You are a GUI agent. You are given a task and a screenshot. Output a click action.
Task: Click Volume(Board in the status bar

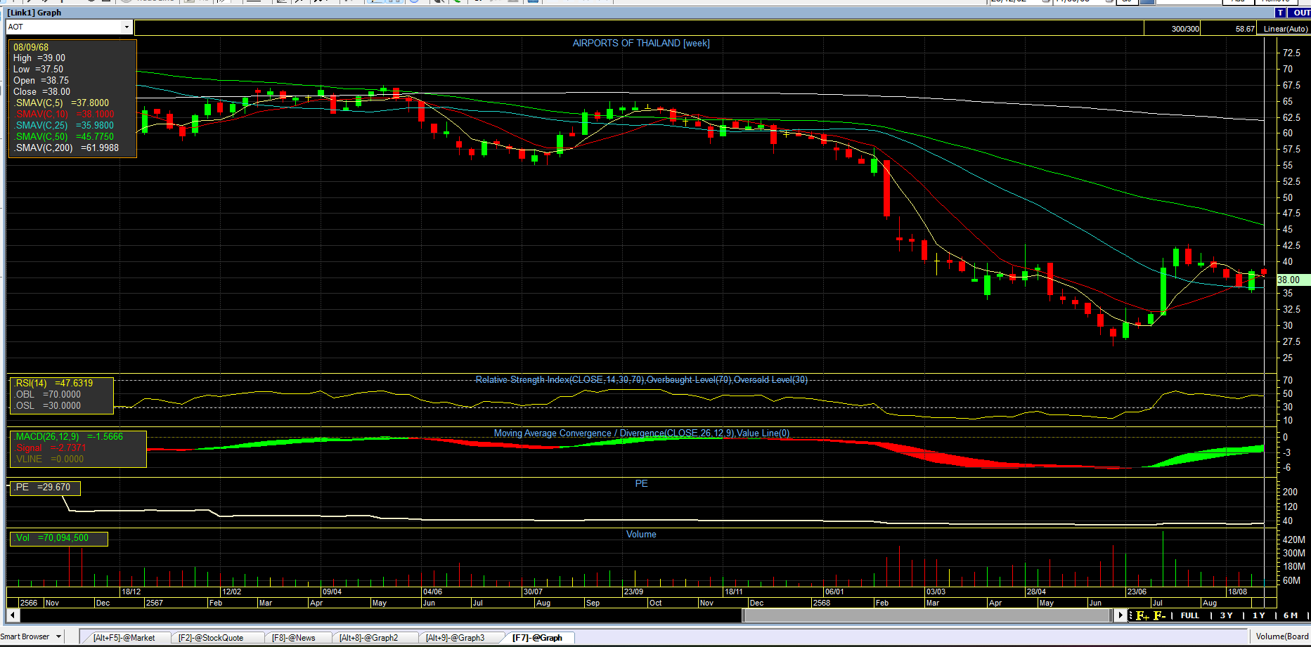pyautogui.click(x=1282, y=636)
